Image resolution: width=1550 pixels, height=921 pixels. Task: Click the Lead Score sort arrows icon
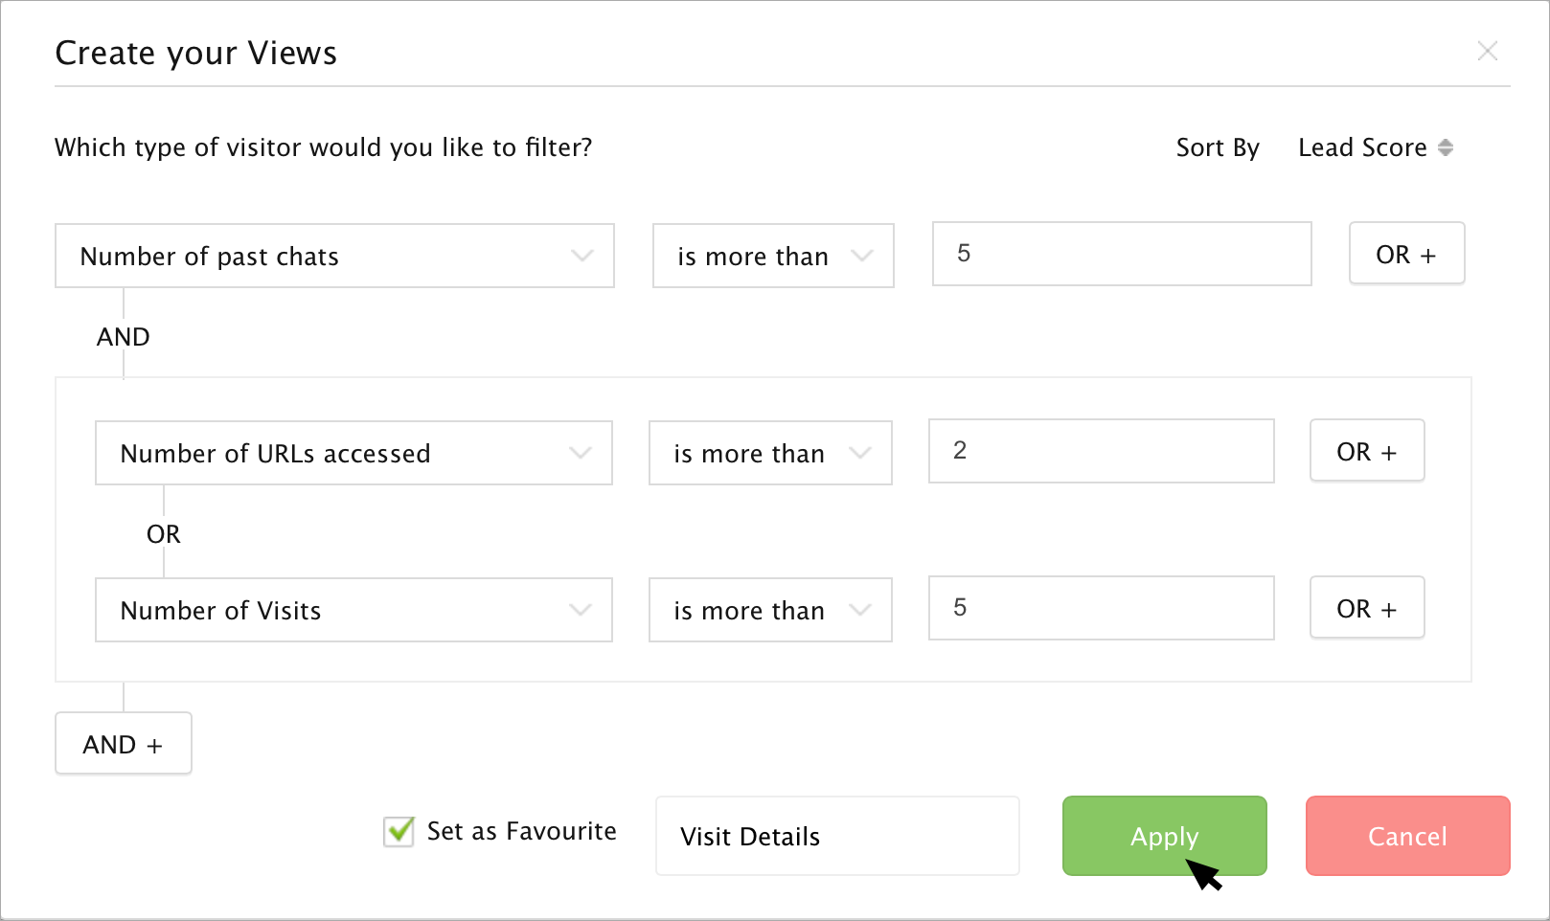(1446, 147)
